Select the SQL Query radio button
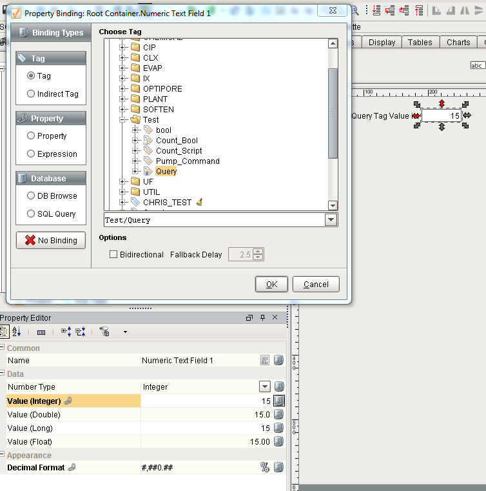This screenshot has height=491, width=486. [x=31, y=214]
